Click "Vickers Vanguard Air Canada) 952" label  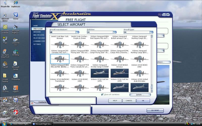(60, 52)
